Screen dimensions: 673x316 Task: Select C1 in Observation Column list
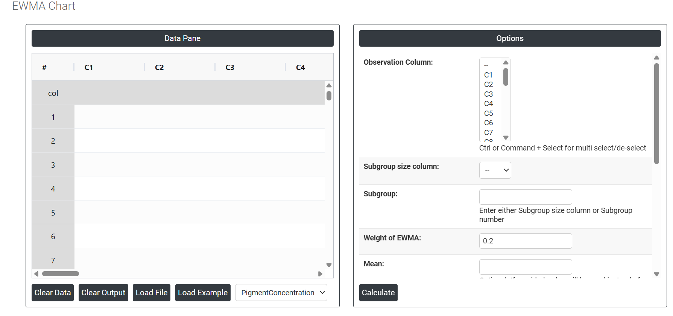point(488,75)
